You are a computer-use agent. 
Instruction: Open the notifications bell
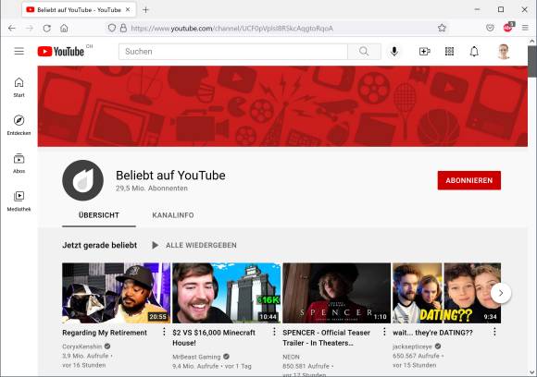pos(474,51)
